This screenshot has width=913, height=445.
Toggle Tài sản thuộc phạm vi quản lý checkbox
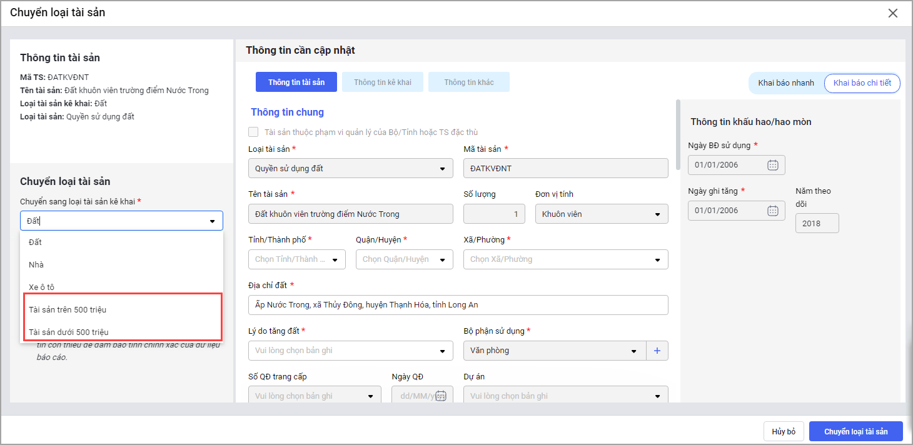[x=253, y=132]
